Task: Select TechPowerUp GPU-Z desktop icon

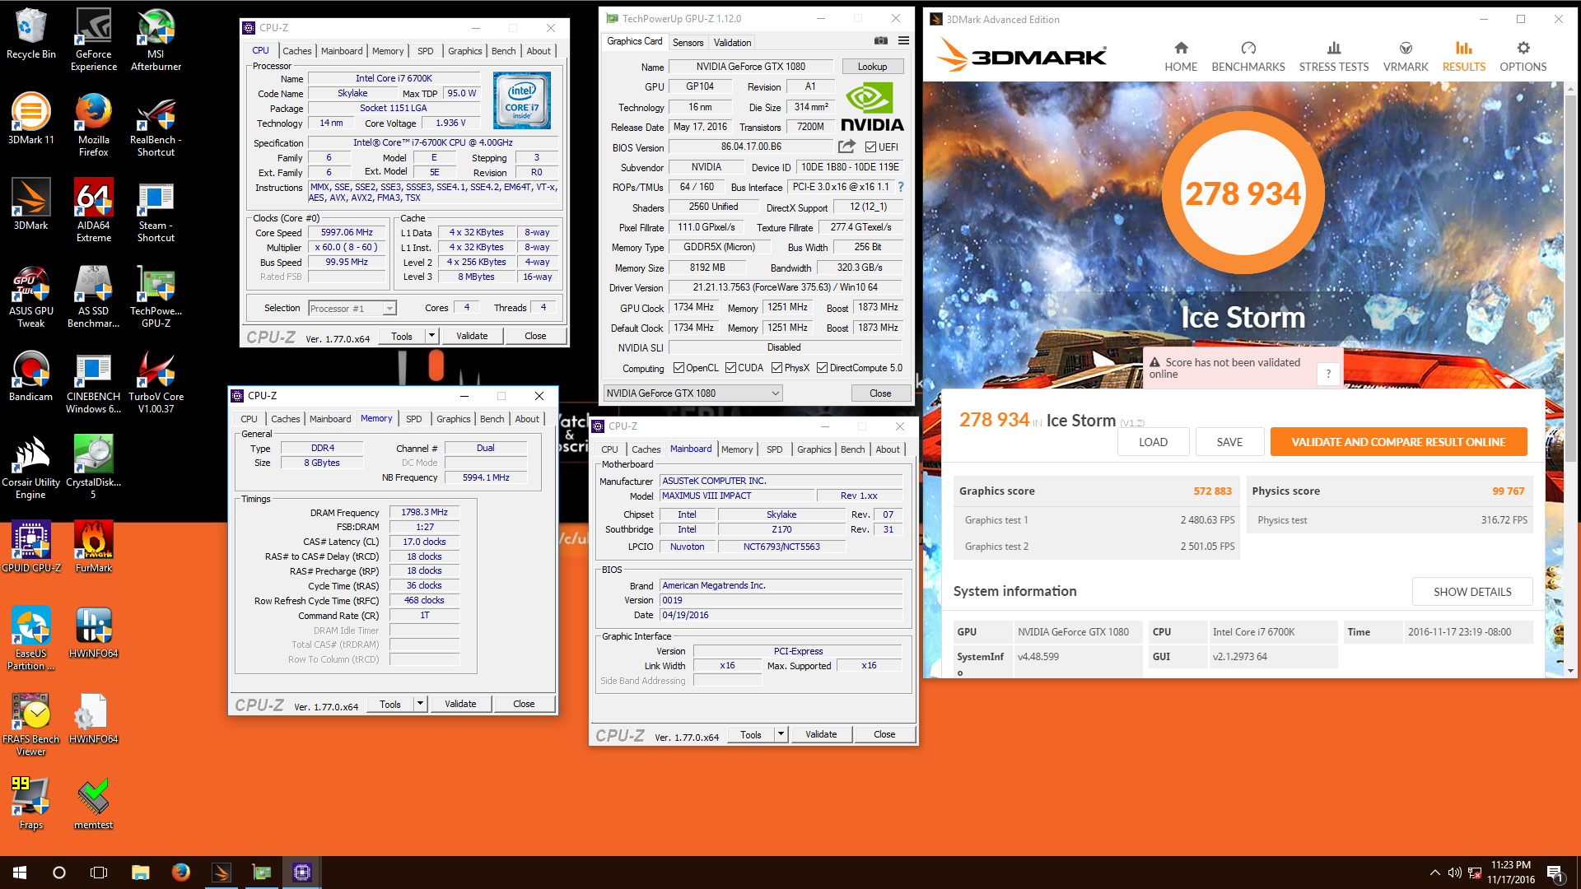Action: point(156,296)
